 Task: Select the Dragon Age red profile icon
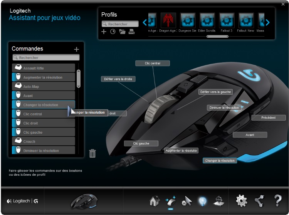168,20
